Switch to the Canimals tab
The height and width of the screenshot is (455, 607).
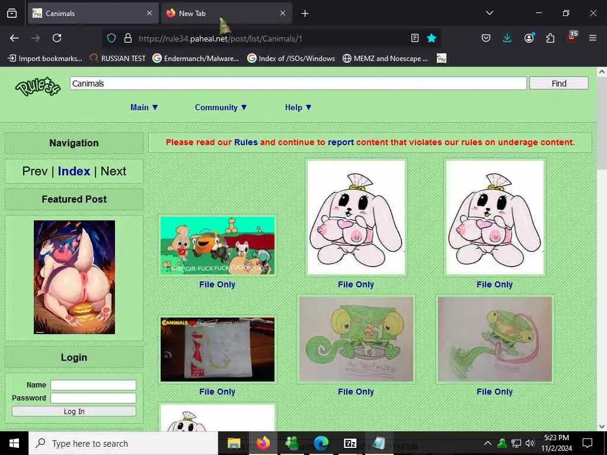coord(93,13)
